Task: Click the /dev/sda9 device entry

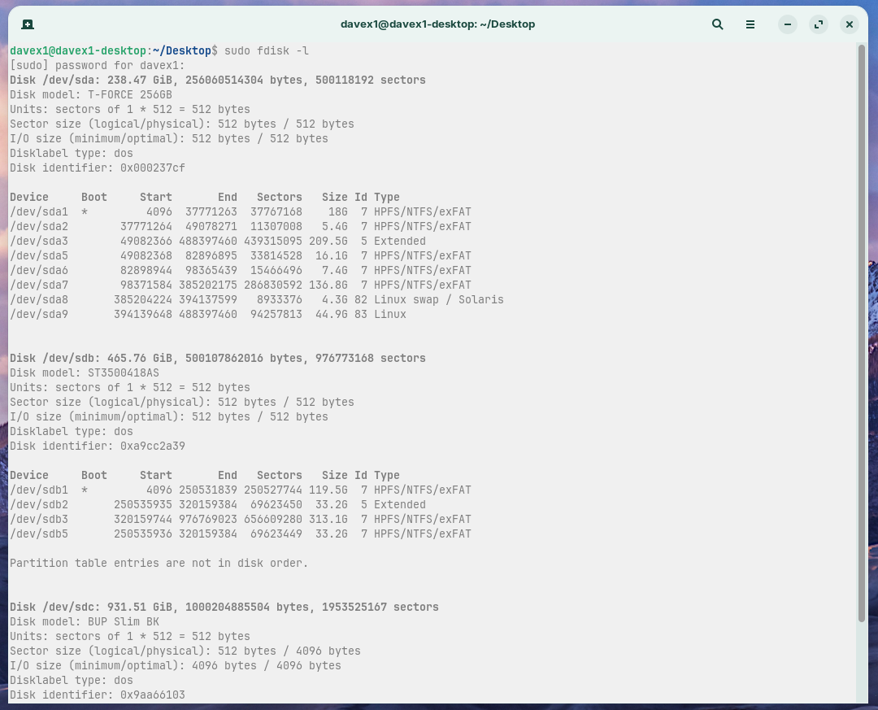Action: (38, 314)
